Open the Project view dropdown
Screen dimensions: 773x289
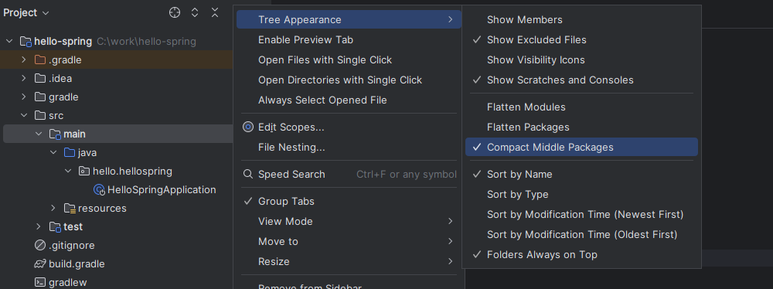pos(26,13)
